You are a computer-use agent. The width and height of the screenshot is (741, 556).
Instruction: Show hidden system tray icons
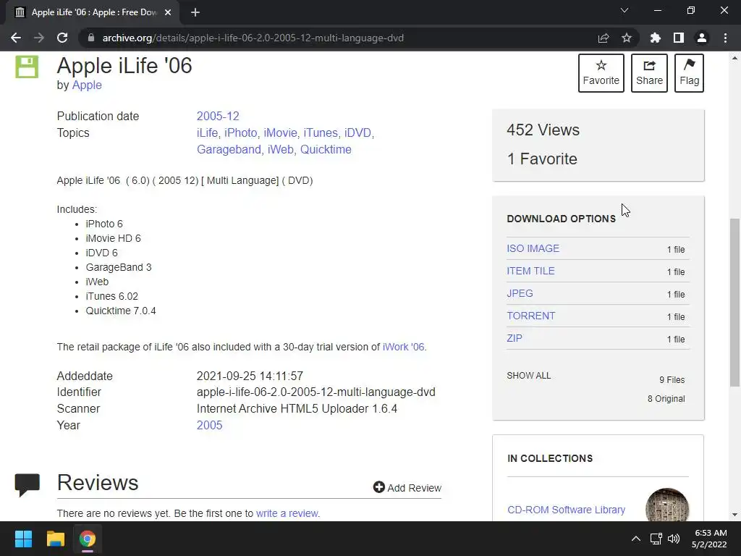pos(636,539)
